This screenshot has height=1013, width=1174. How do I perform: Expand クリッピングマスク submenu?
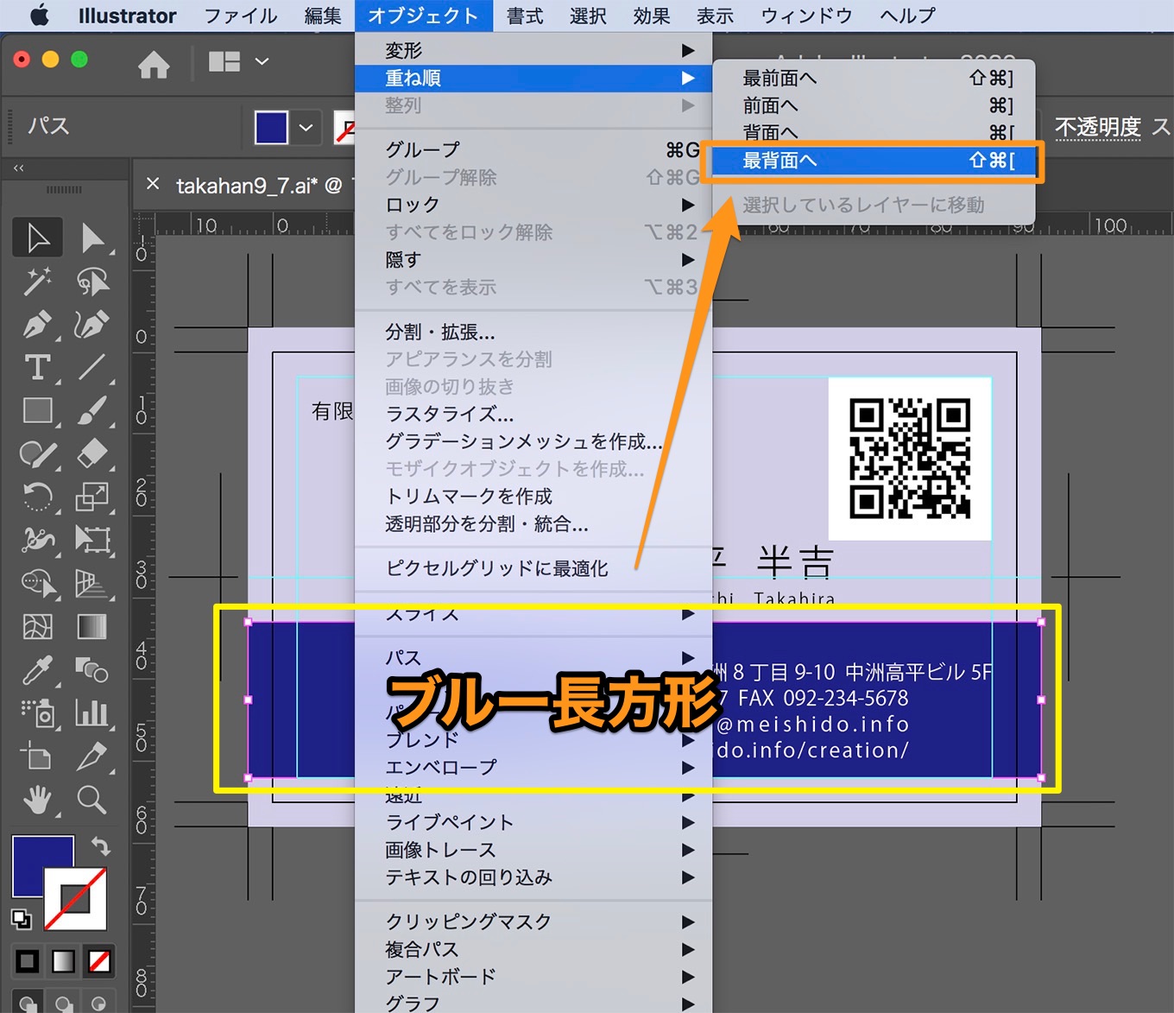[533, 921]
